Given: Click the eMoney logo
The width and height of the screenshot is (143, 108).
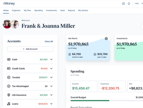Looking at the screenshot, I should tap(9, 4).
